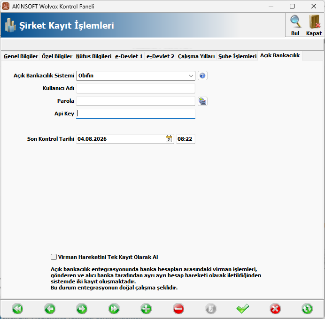Viewport: 325px width, 319px height.
Task: Click the AKINSOFT app icon in the title bar
Action: 6,6
